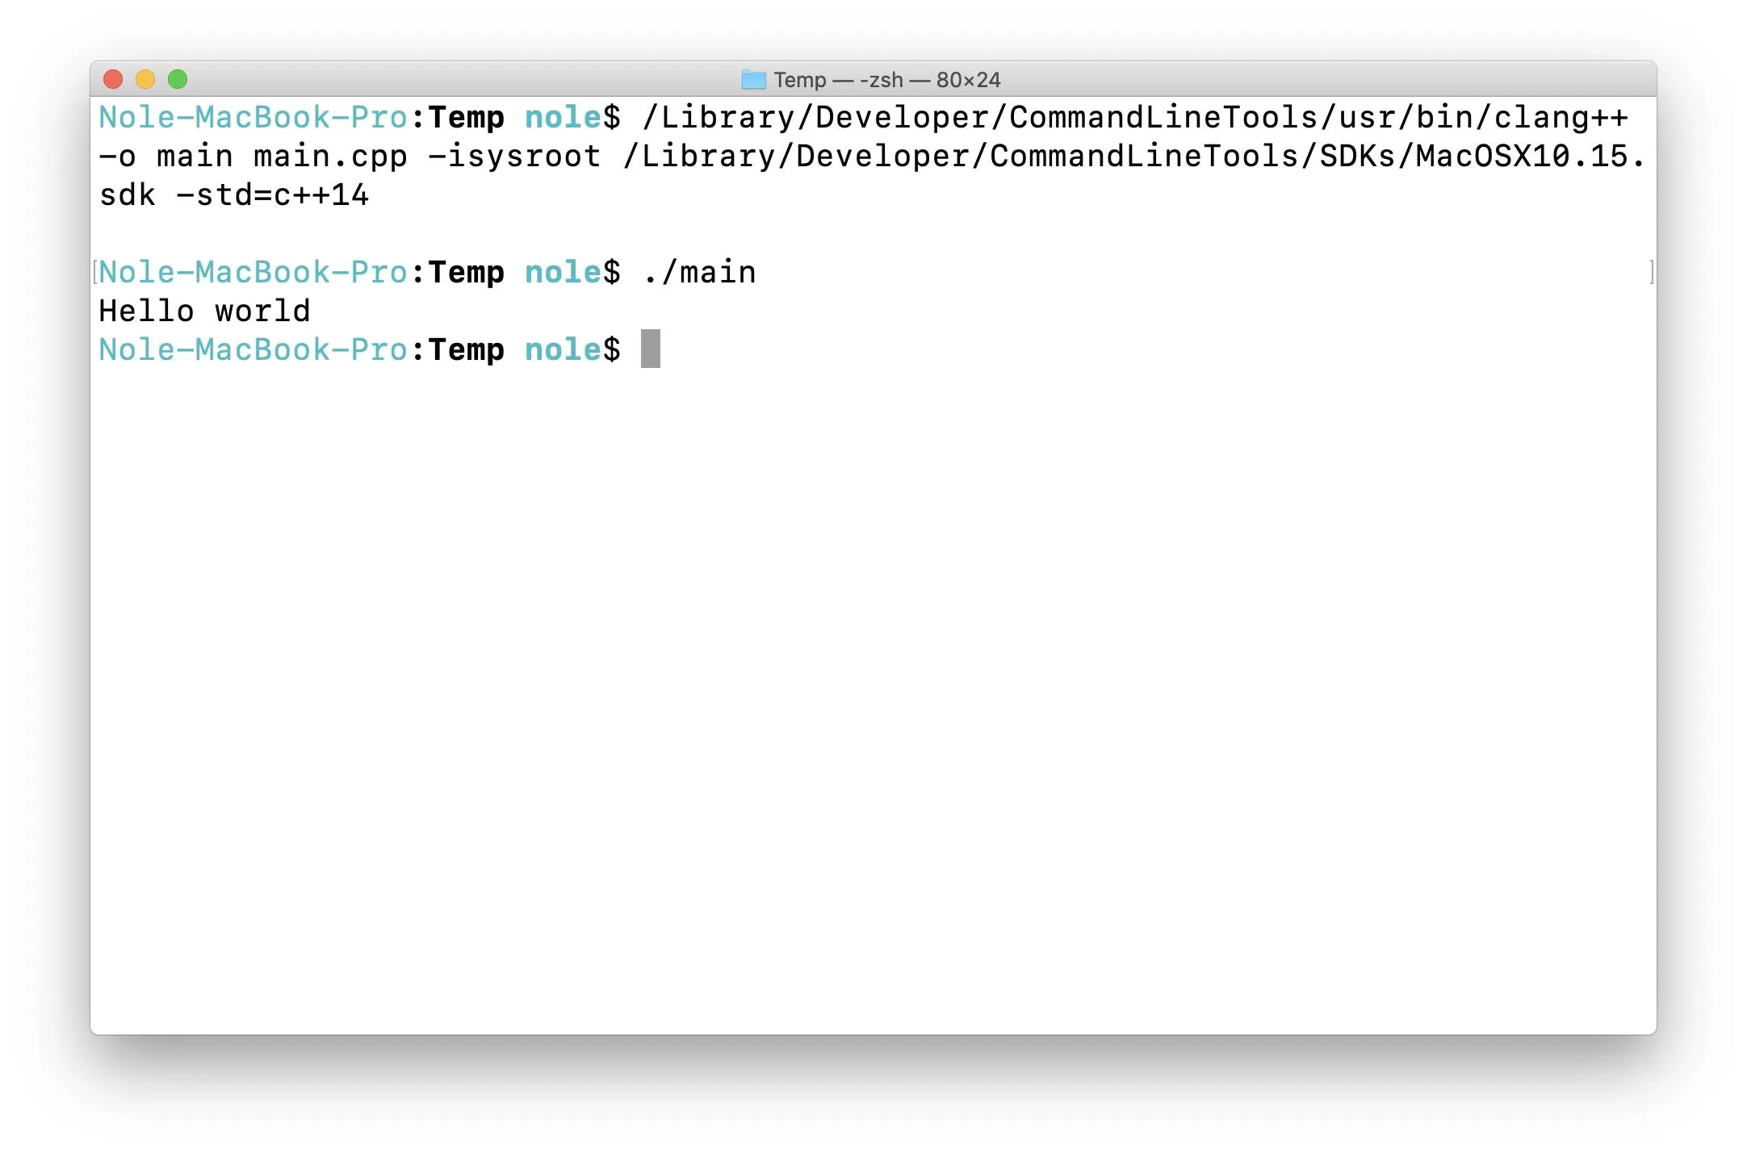Click bold 'Temp' in the last prompt

click(x=466, y=349)
